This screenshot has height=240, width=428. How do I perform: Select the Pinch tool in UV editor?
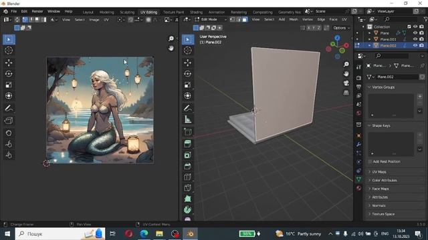point(9,155)
